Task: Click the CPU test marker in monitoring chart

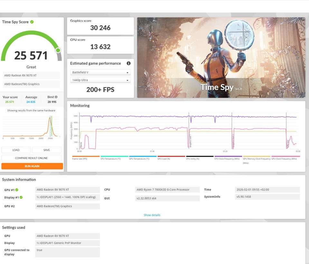Action: tap(288, 144)
